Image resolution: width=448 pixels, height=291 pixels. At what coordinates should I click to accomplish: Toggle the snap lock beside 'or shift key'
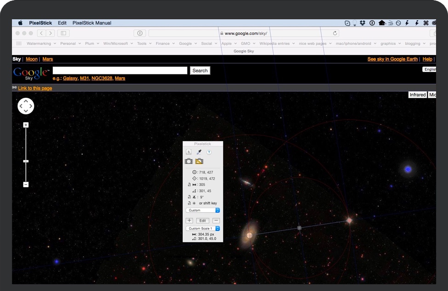(189, 203)
